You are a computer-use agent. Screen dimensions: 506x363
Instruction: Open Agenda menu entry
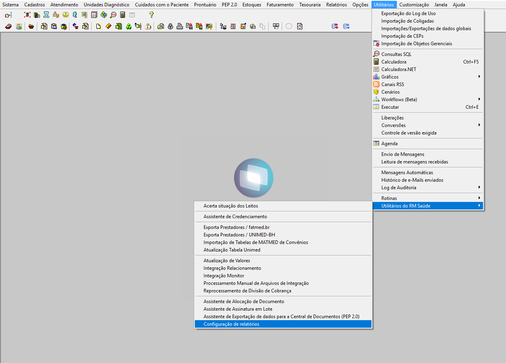point(427,144)
